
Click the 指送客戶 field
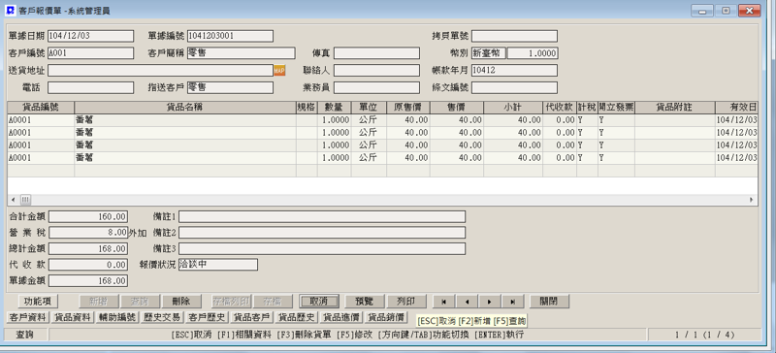point(230,87)
